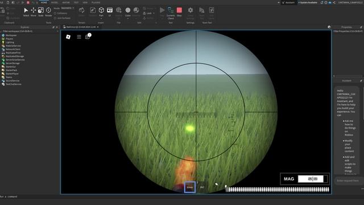Select StarterGui in Explorer
The height and width of the screenshot is (205, 364).
click(11, 67)
